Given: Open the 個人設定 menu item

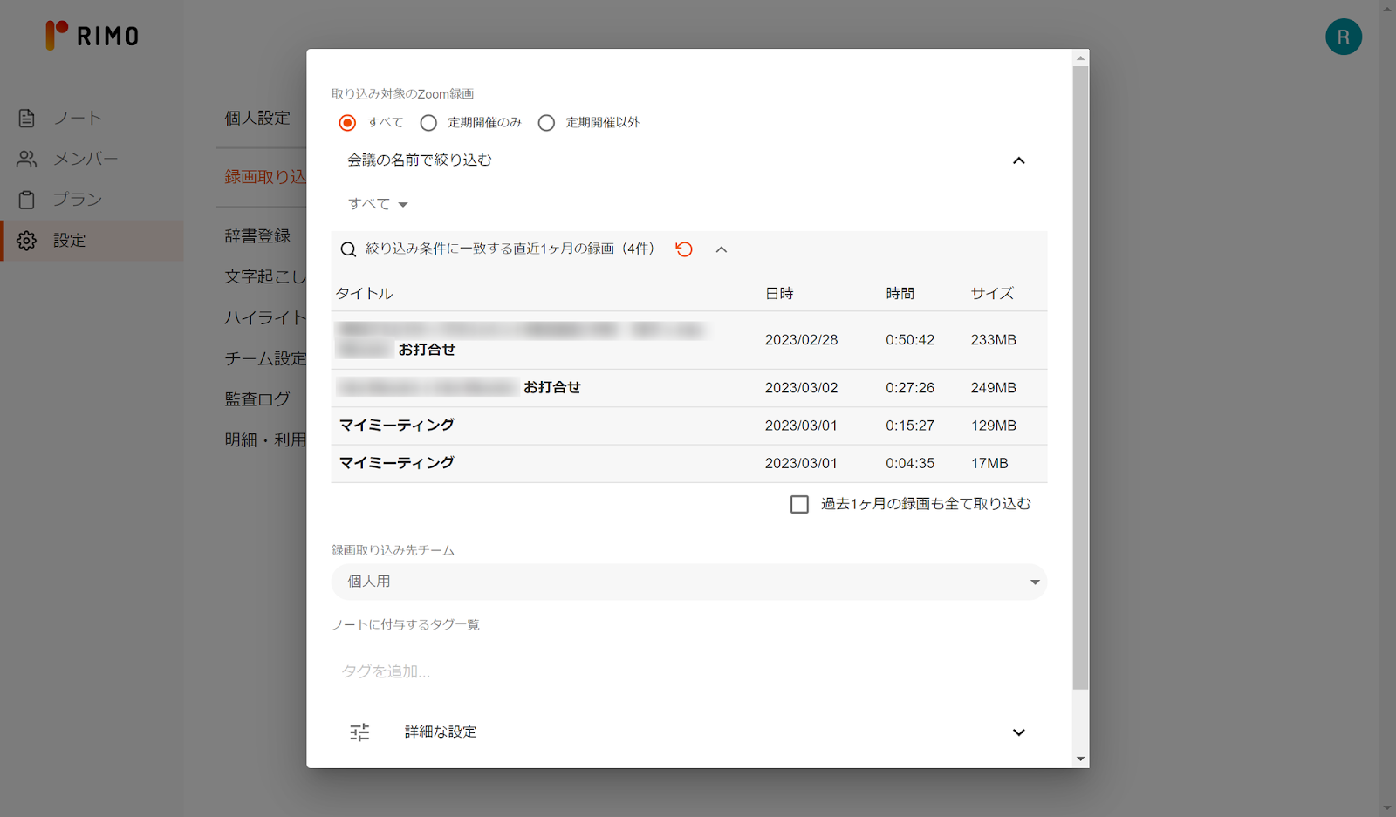Looking at the screenshot, I should [x=257, y=118].
